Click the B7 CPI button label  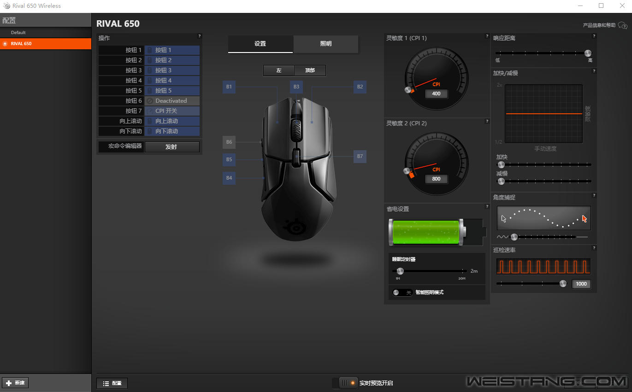[360, 156]
